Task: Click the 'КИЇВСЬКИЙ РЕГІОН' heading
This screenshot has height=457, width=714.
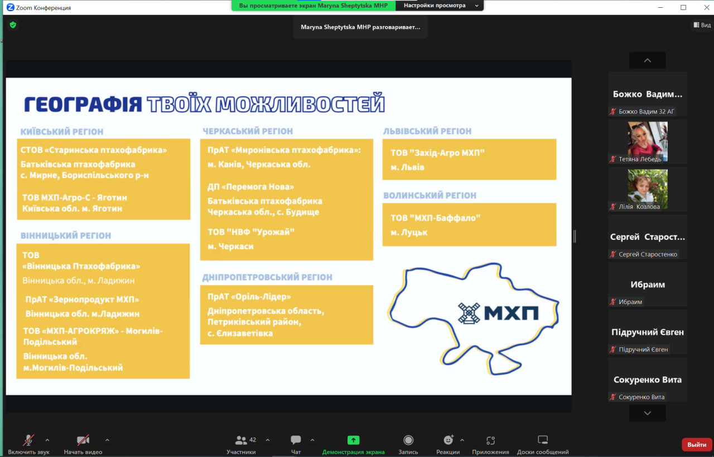Action: [x=62, y=132]
